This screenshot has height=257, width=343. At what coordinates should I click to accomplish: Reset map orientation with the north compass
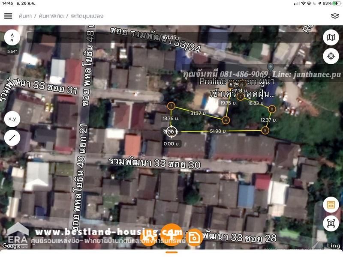pos(12,38)
